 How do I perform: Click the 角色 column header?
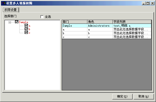(x=100, y=22)
